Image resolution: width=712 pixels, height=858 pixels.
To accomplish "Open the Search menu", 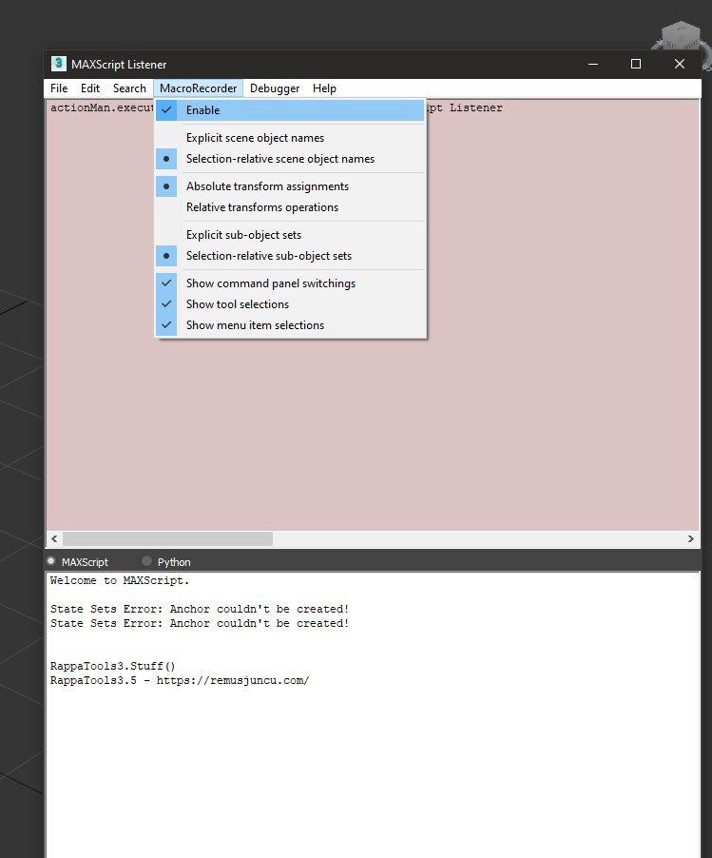I will pyautogui.click(x=129, y=88).
